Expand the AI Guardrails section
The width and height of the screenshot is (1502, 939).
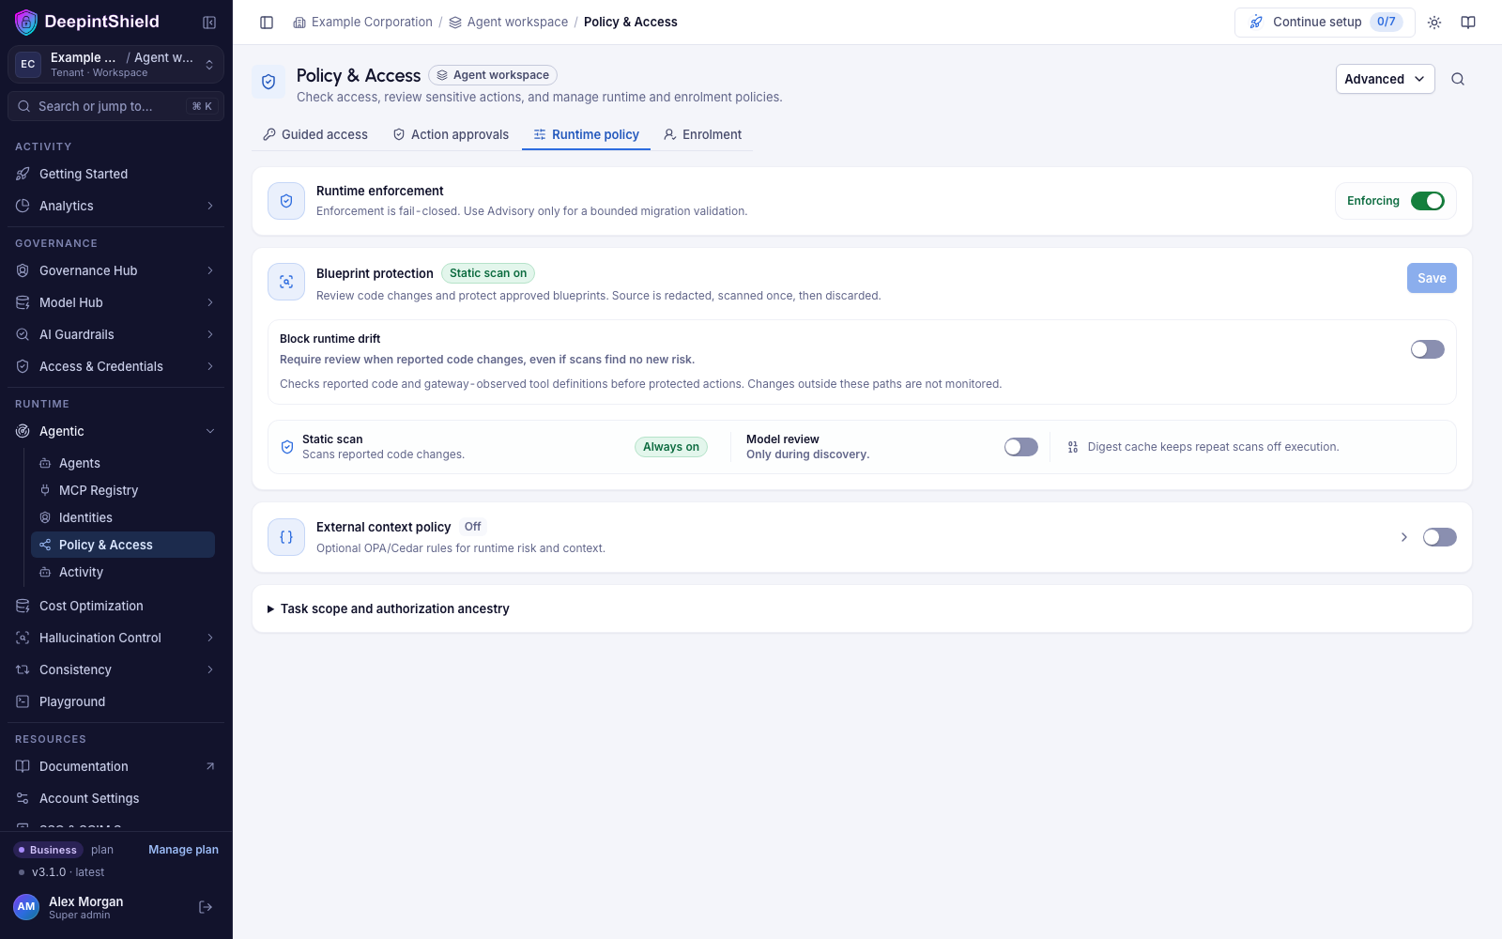[x=210, y=334]
